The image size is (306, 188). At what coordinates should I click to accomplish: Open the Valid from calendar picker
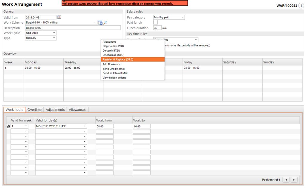tap(59, 17)
